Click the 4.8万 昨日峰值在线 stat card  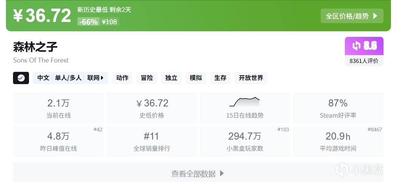(58, 141)
